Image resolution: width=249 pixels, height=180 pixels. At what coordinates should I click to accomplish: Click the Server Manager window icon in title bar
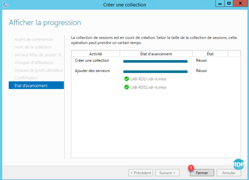pyautogui.click(x=5, y=4)
